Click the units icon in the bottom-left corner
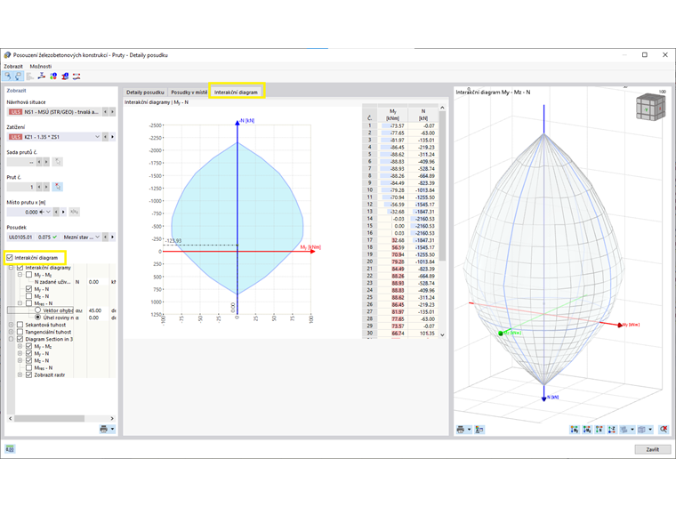 pyautogui.click(x=10, y=449)
